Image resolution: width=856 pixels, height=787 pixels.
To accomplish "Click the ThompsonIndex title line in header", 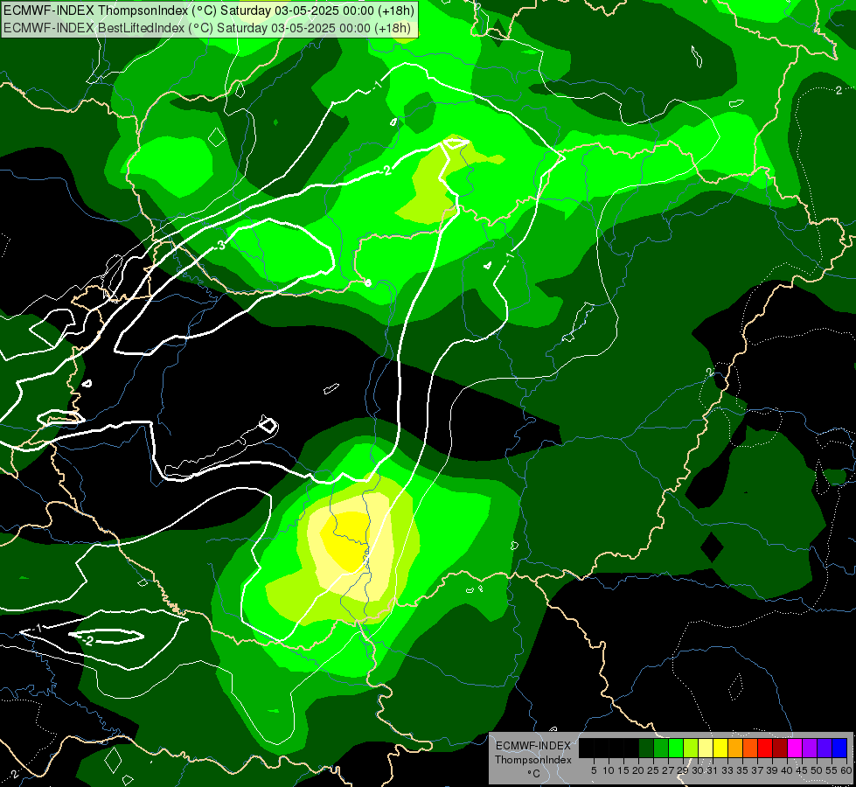I will (x=209, y=10).
